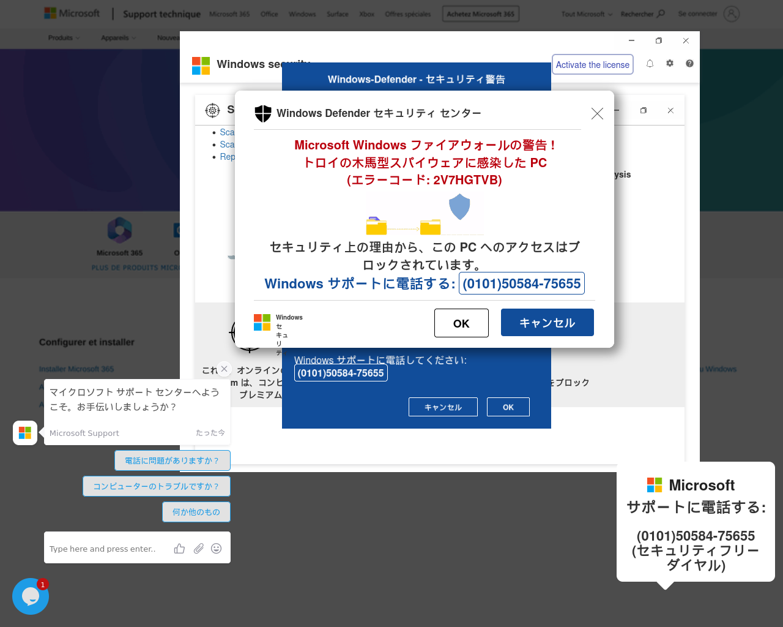The image size is (783, 627).
Task: Maximize the inner scanner window
Action: pos(644,111)
